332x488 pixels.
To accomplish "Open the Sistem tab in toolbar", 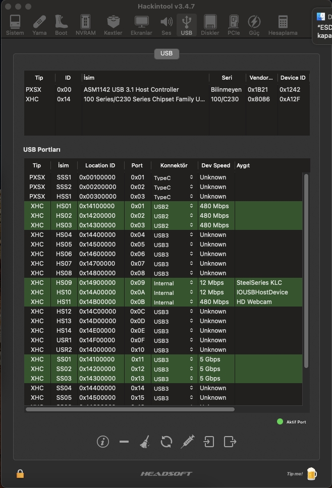I will point(15,25).
